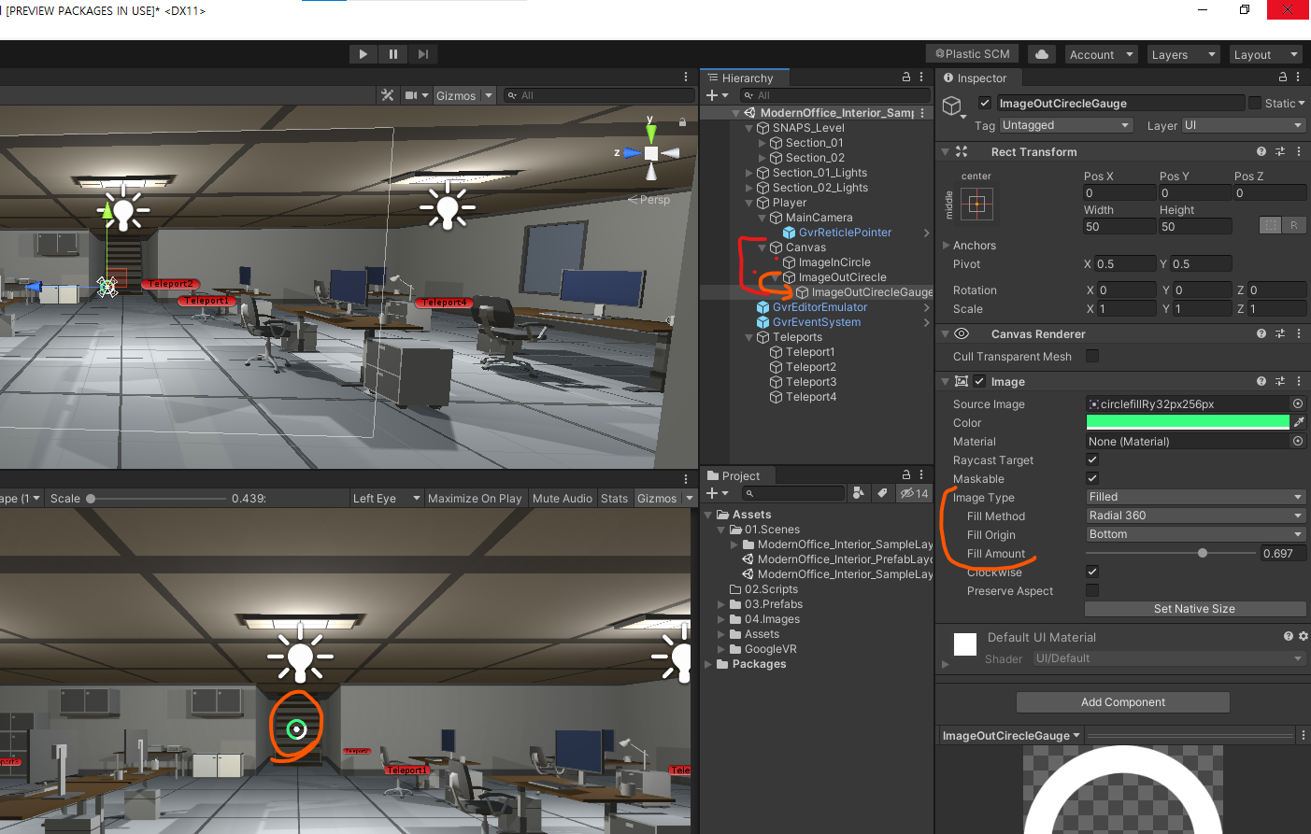This screenshot has height=834, width=1311.
Task: Open Image component more options menu
Action: click(x=1299, y=381)
